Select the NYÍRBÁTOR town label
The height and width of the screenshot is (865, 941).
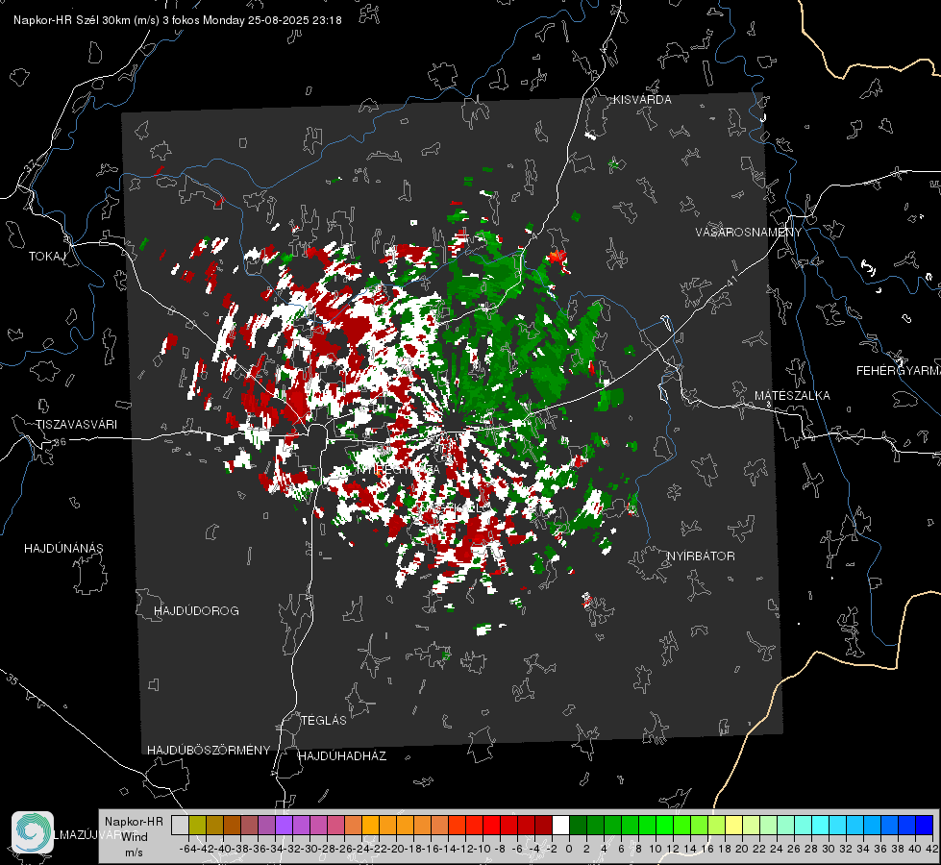[701, 556]
